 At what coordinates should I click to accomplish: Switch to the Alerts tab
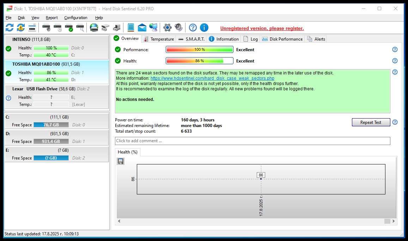pyautogui.click(x=316, y=39)
